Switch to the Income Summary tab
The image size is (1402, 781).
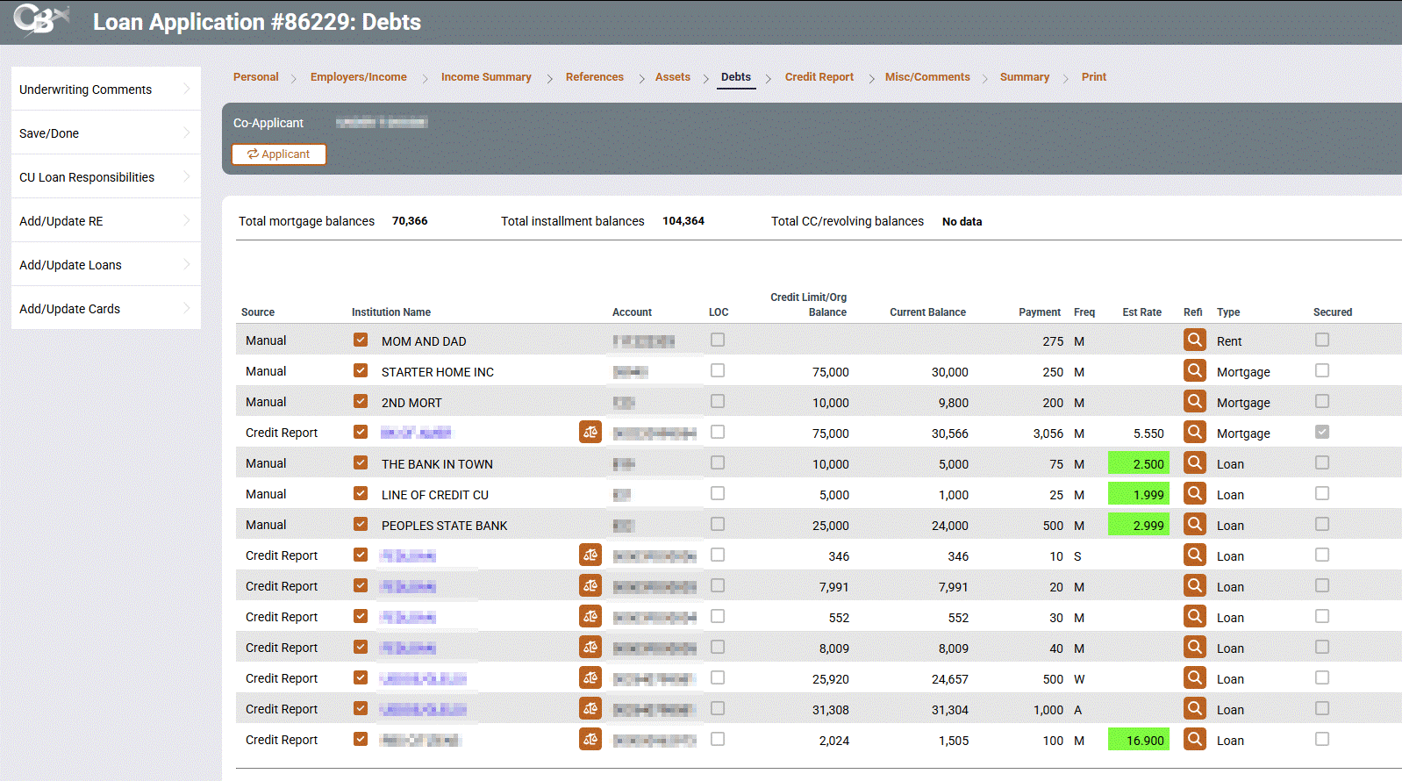[486, 77]
